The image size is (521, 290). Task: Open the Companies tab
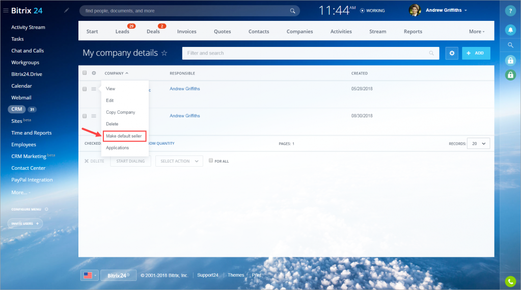299,31
